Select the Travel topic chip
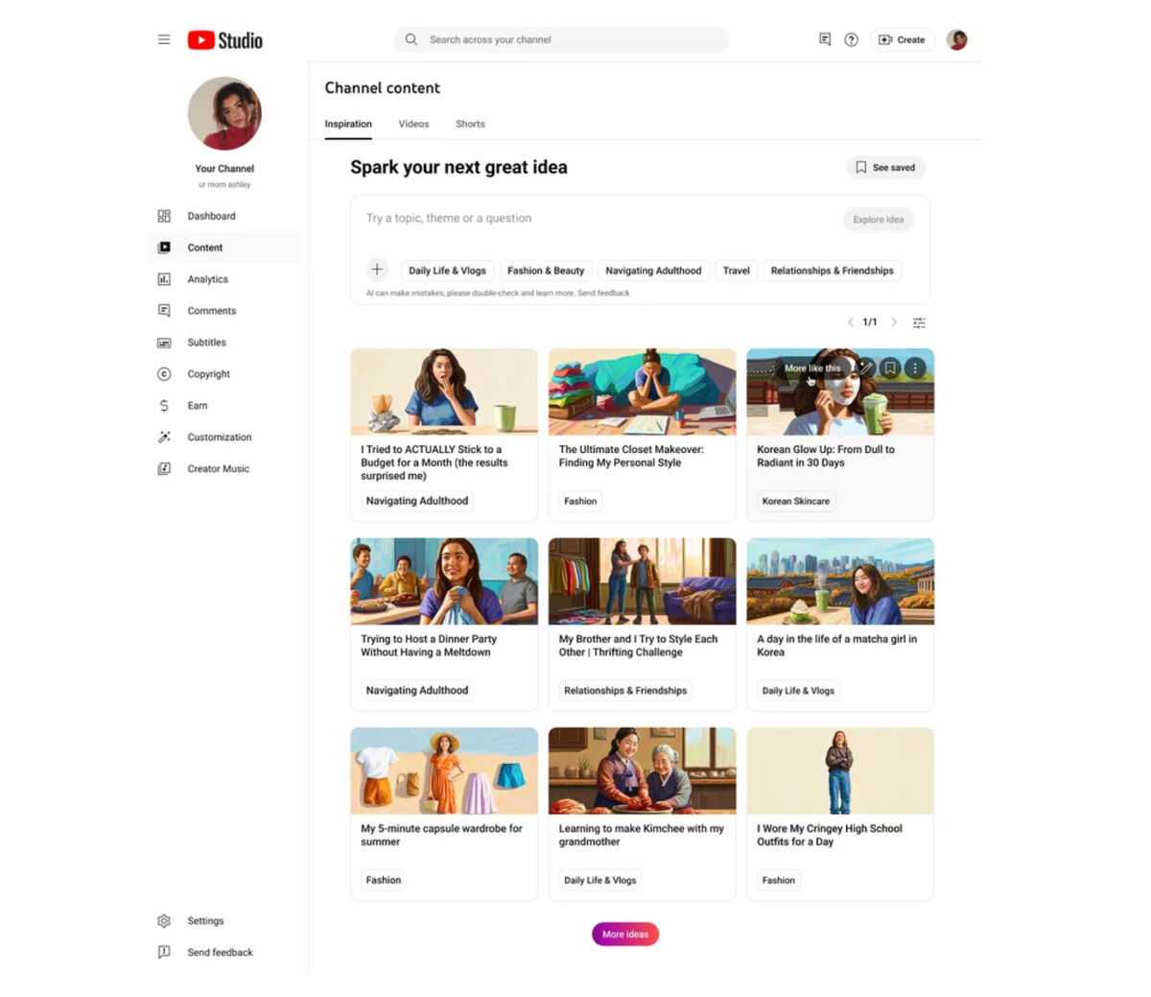 point(736,271)
